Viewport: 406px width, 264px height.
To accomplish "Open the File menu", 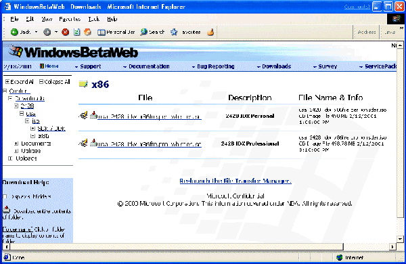I will (14, 19).
